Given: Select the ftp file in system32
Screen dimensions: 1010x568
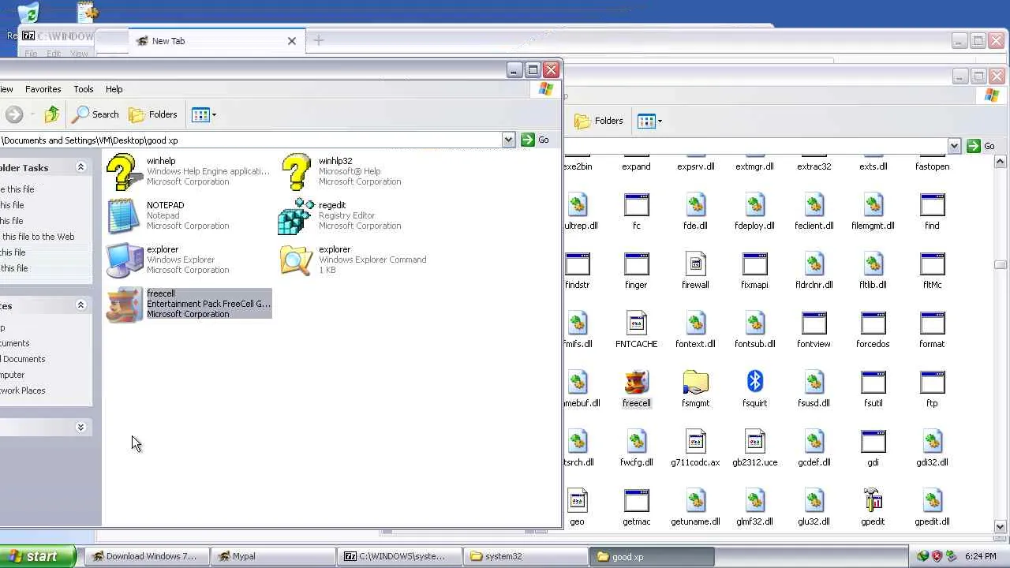Looking at the screenshot, I should click(x=932, y=390).
